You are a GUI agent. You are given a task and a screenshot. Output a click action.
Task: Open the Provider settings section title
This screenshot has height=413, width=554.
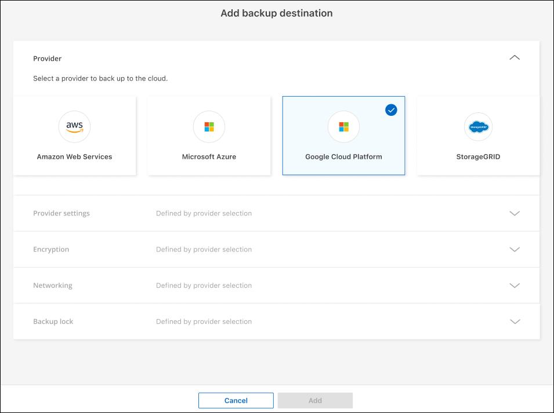click(x=61, y=213)
